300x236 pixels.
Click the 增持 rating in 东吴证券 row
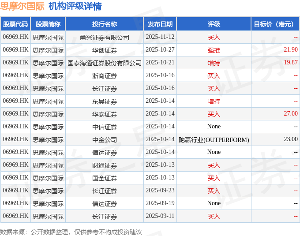(214, 101)
